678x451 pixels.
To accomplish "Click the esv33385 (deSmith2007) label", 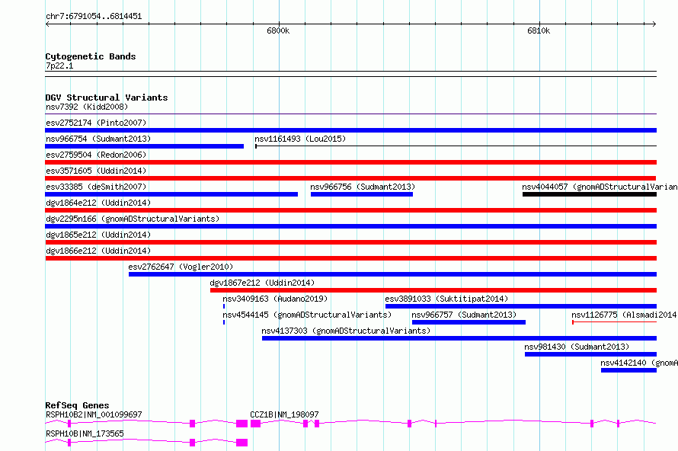I will 96,187.
